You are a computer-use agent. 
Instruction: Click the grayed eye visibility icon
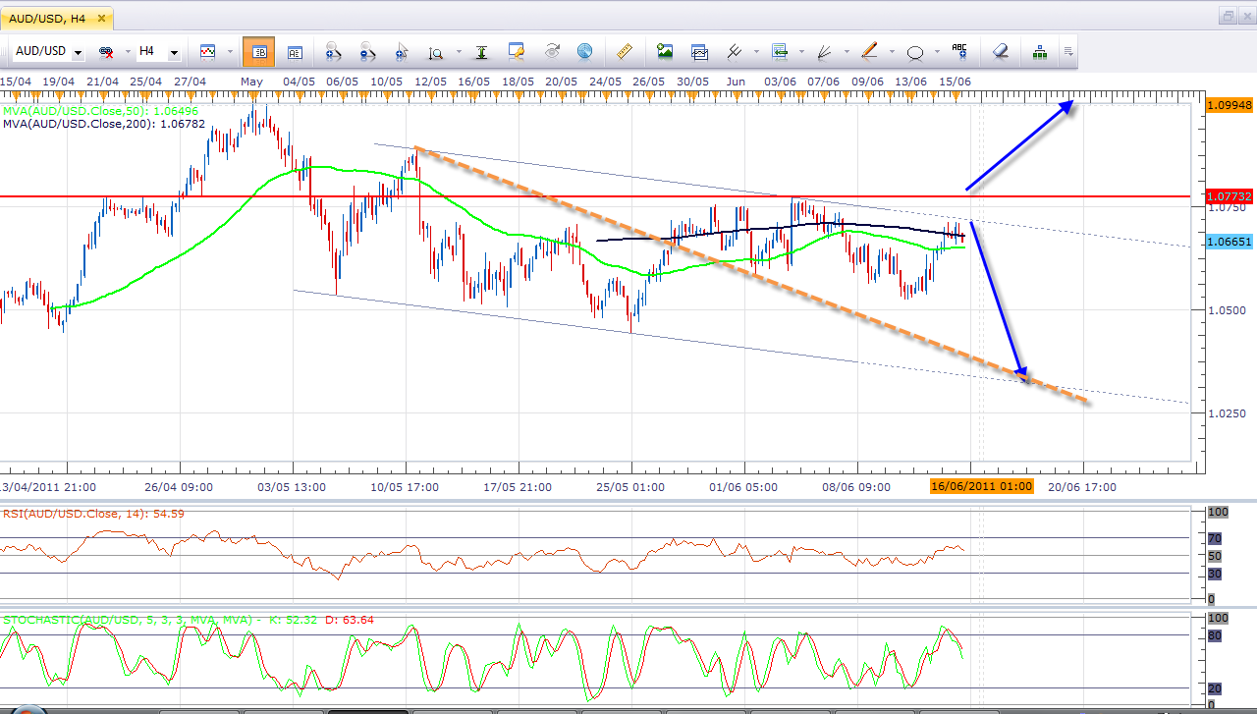click(552, 51)
